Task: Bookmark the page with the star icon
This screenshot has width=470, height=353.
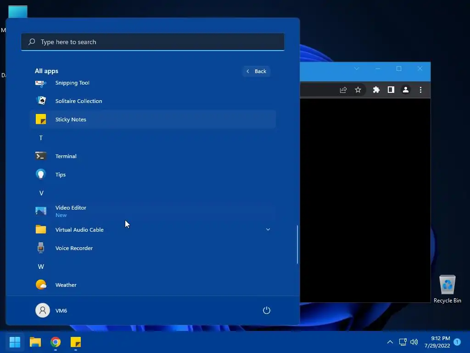Action: pos(358,90)
